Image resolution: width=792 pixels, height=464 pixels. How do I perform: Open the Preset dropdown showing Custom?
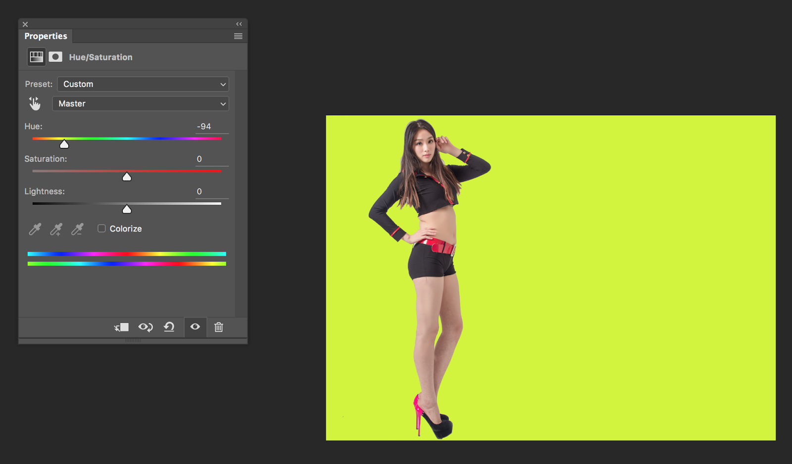click(143, 84)
